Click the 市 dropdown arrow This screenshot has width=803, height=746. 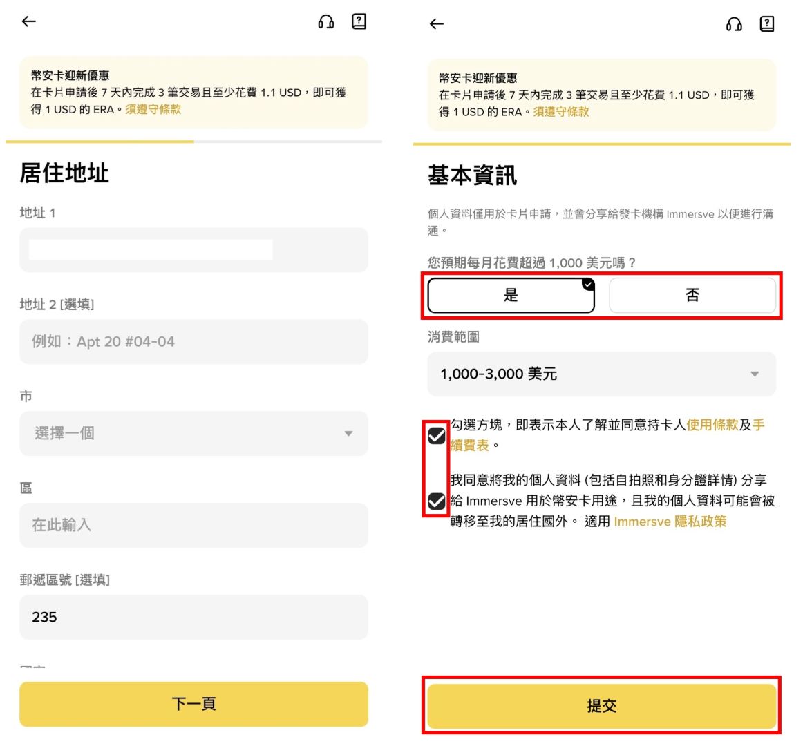click(348, 433)
